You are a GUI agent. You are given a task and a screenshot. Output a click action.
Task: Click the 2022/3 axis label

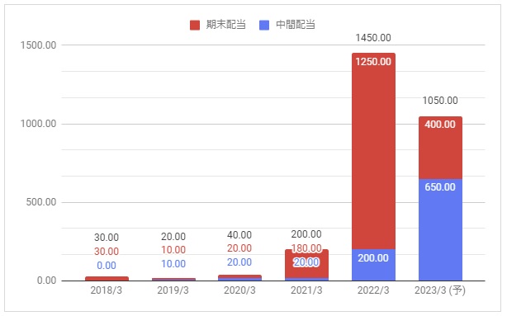373,290
